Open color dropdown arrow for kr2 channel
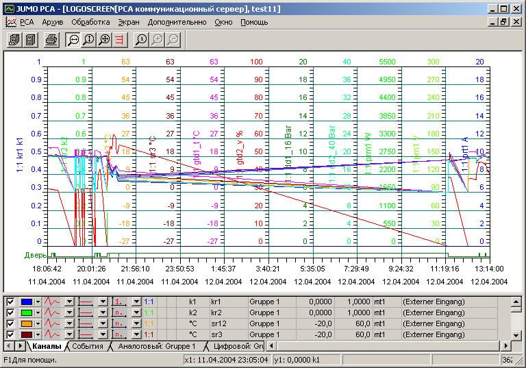Viewport: 526px width, 368px height. pyautogui.click(x=38, y=313)
